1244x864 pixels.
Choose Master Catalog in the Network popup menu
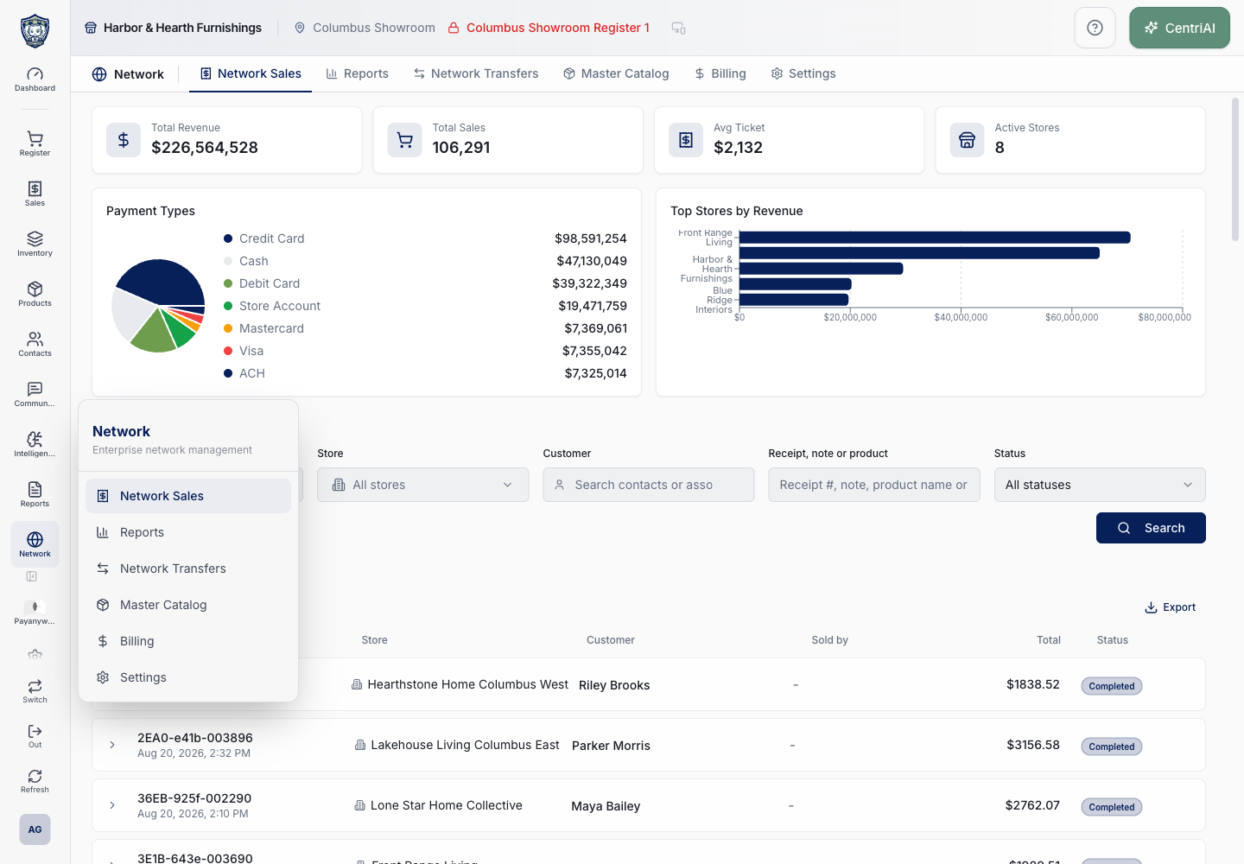tap(188, 605)
